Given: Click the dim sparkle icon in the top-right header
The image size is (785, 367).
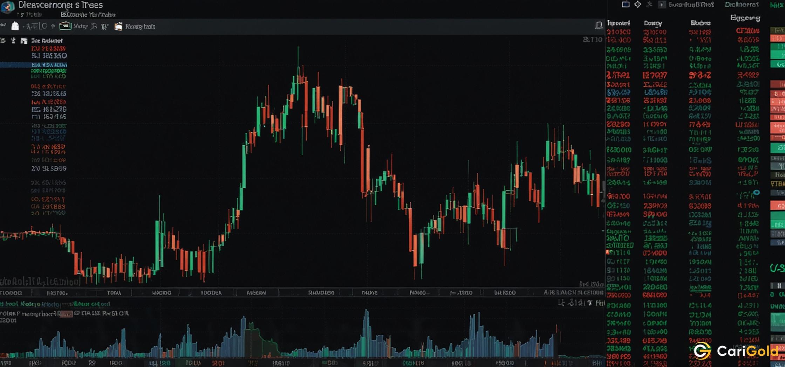Looking at the screenshot, I should click(649, 4).
